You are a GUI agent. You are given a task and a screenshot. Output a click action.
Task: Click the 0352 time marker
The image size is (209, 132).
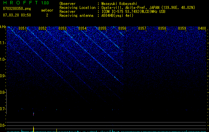[x=43, y=28]
